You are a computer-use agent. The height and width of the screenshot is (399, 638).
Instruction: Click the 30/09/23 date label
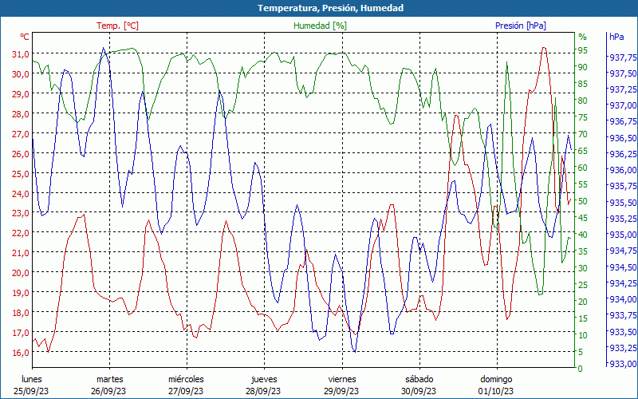419,391
